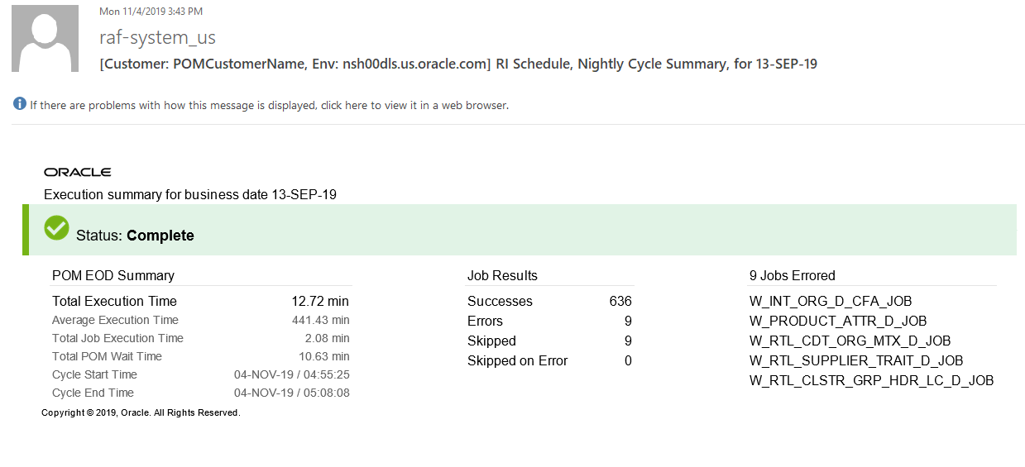
Task: Select the W_RTL_CDT_ORG_MTX_D_JOB entry
Action: point(850,341)
